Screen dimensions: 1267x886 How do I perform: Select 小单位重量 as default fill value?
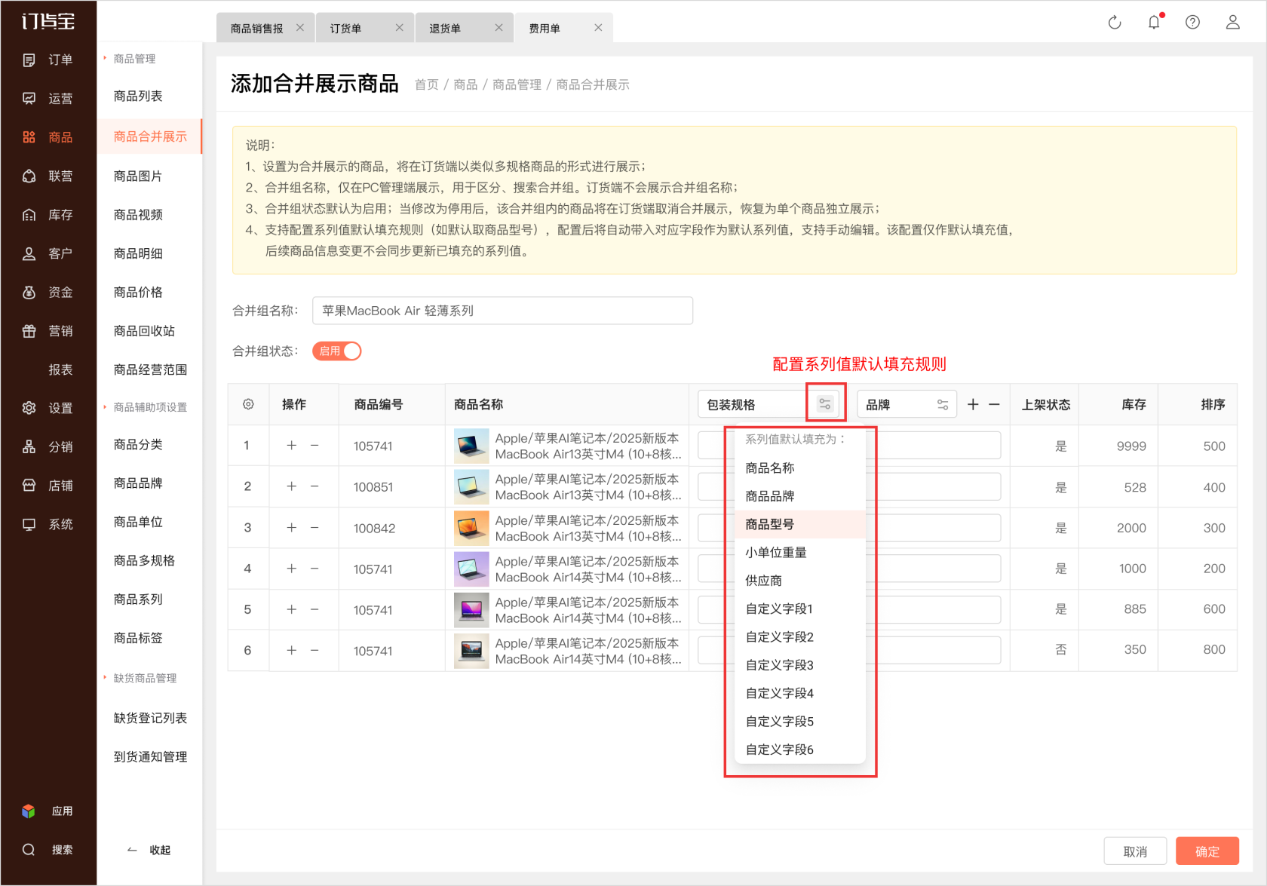coord(800,552)
